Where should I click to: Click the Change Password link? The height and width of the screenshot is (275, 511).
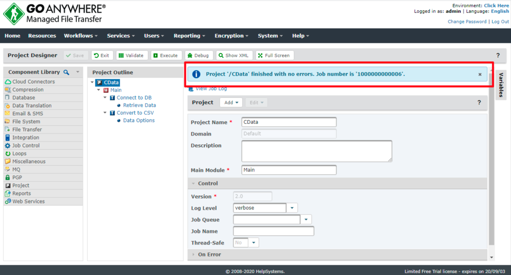coord(467,22)
